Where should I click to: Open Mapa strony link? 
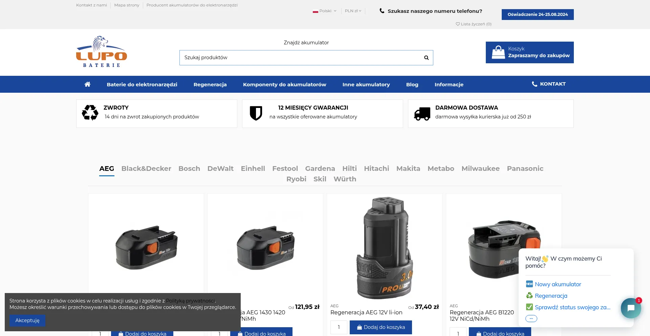127,5
